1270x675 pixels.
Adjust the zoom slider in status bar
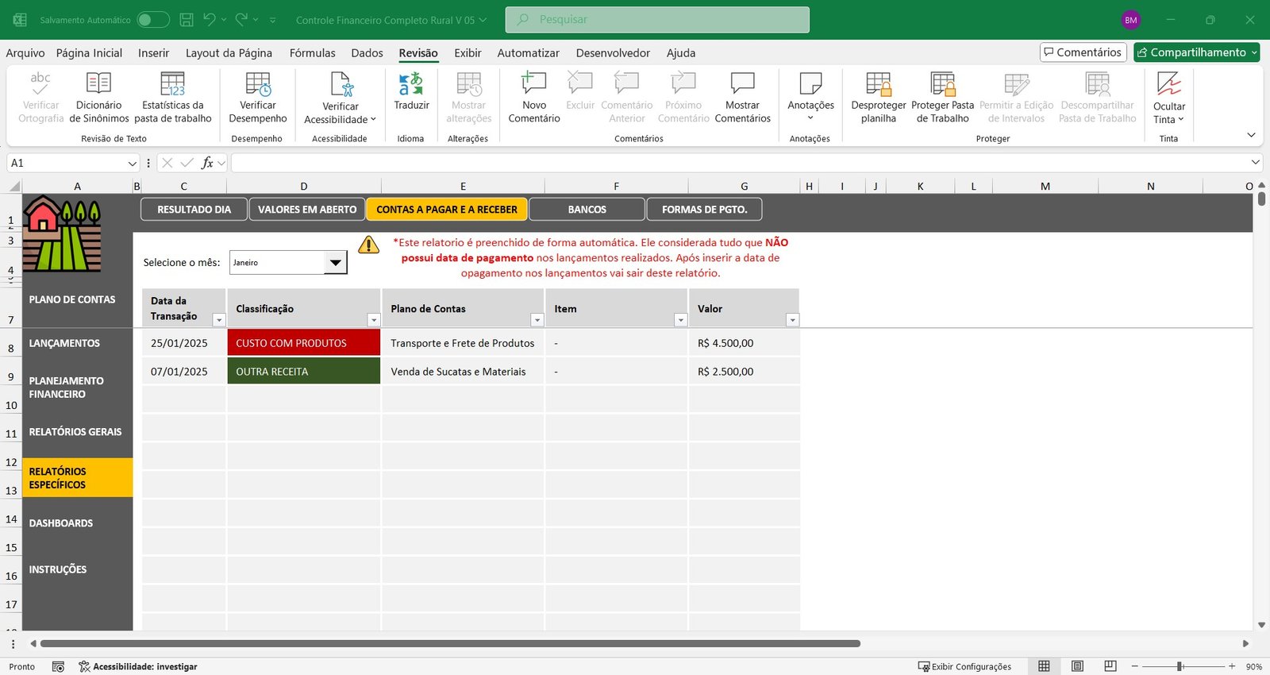[x=1180, y=666]
